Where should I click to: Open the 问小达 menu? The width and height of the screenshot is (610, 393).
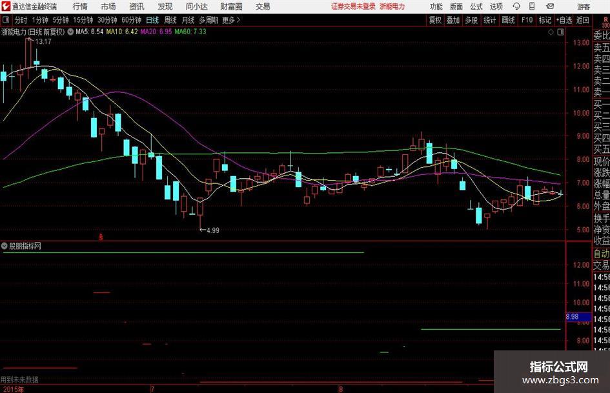coord(196,6)
